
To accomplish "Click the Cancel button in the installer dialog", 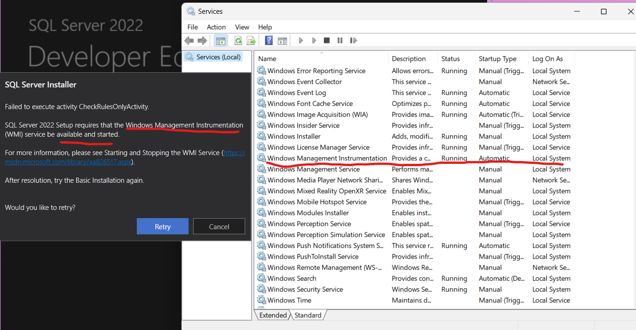I will 219,226.
